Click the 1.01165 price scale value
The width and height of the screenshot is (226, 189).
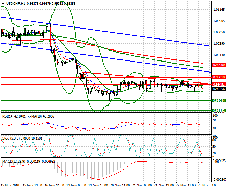pos(219,10)
